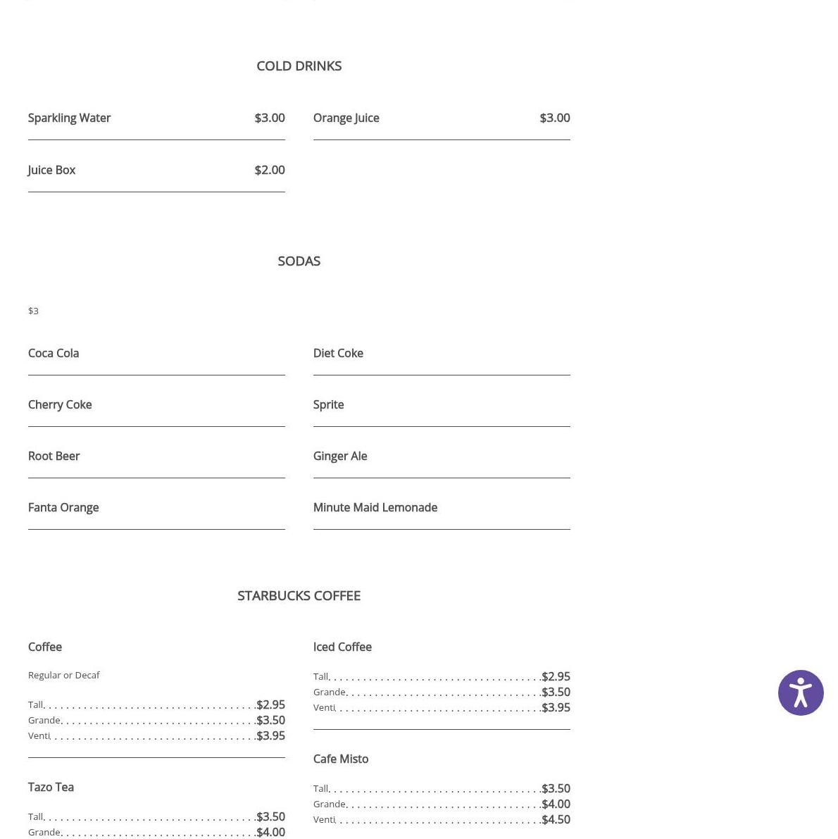838x839 pixels.
Task: Click the Fanta Orange item
Action: click(63, 507)
